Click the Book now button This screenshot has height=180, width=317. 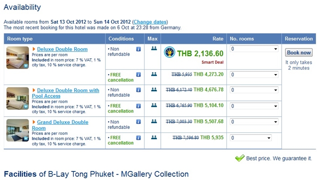pyautogui.click(x=299, y=52)
